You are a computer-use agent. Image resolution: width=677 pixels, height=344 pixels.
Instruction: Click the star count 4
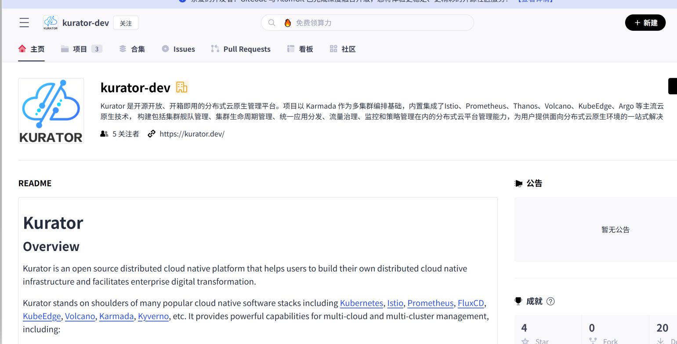tap(524, 328)
